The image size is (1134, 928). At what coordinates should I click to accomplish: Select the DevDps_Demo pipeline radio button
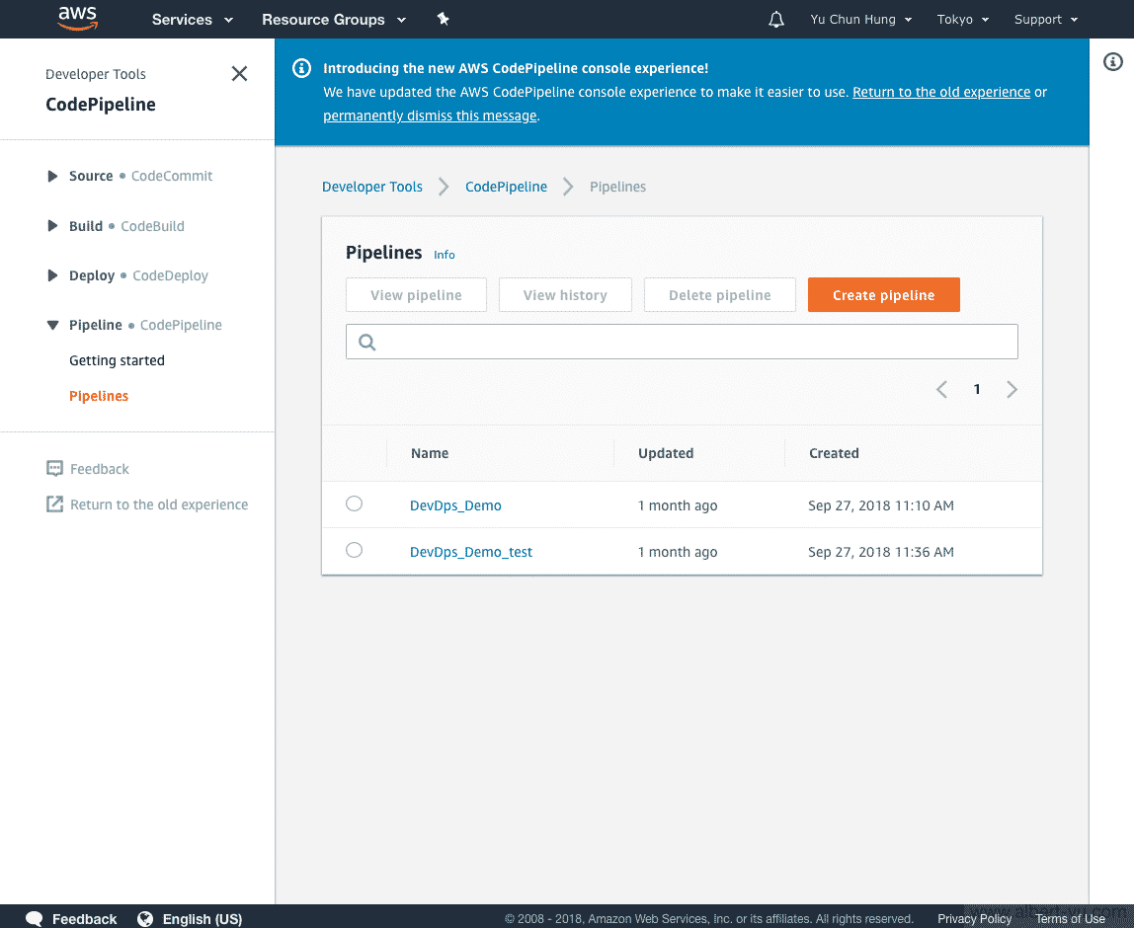tap(354, 503)
